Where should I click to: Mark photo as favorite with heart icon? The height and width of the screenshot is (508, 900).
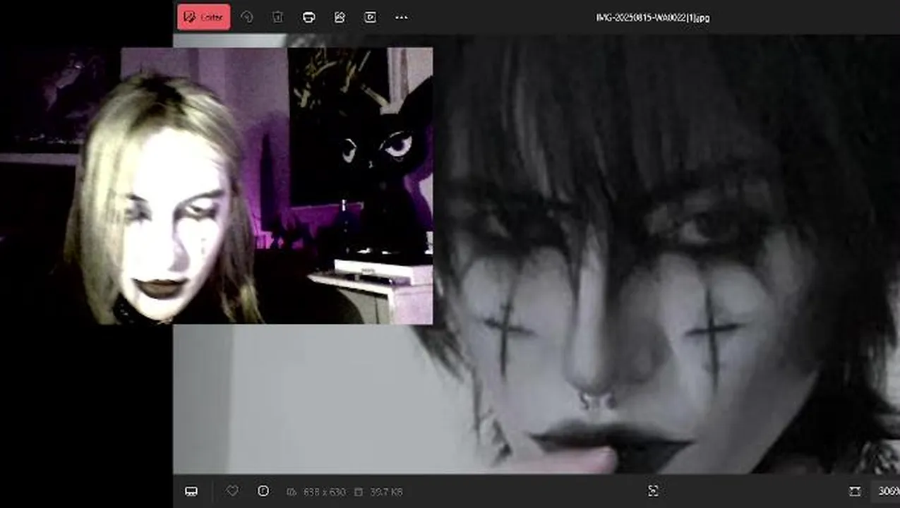232,491
